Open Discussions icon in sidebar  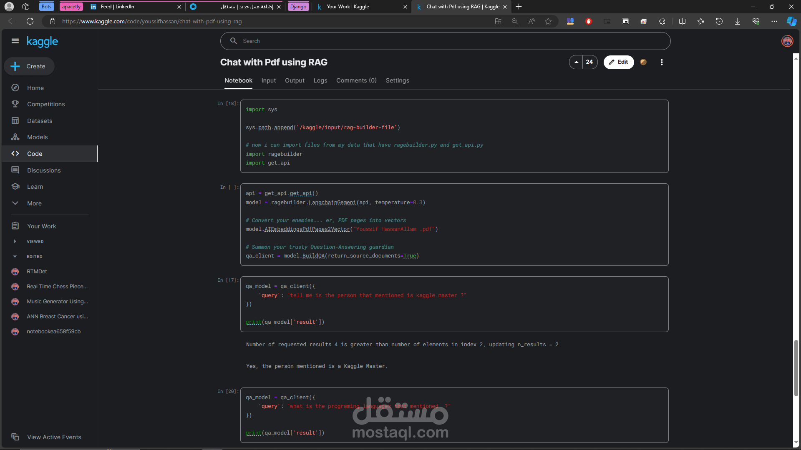coord(15,170)
